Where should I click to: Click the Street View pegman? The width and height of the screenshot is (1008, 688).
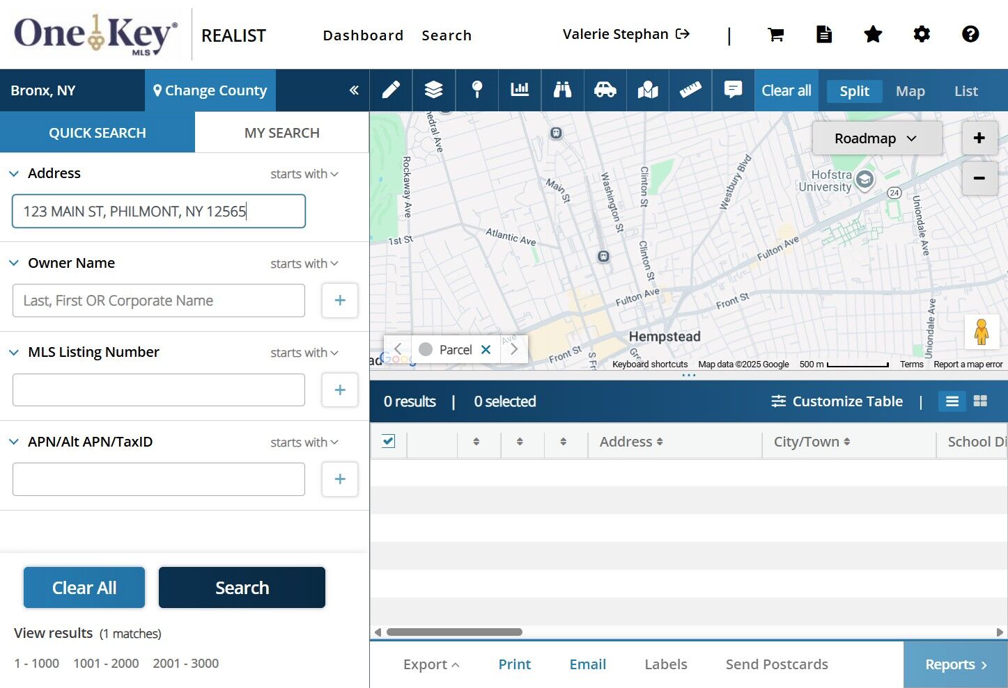click(982, 332)
